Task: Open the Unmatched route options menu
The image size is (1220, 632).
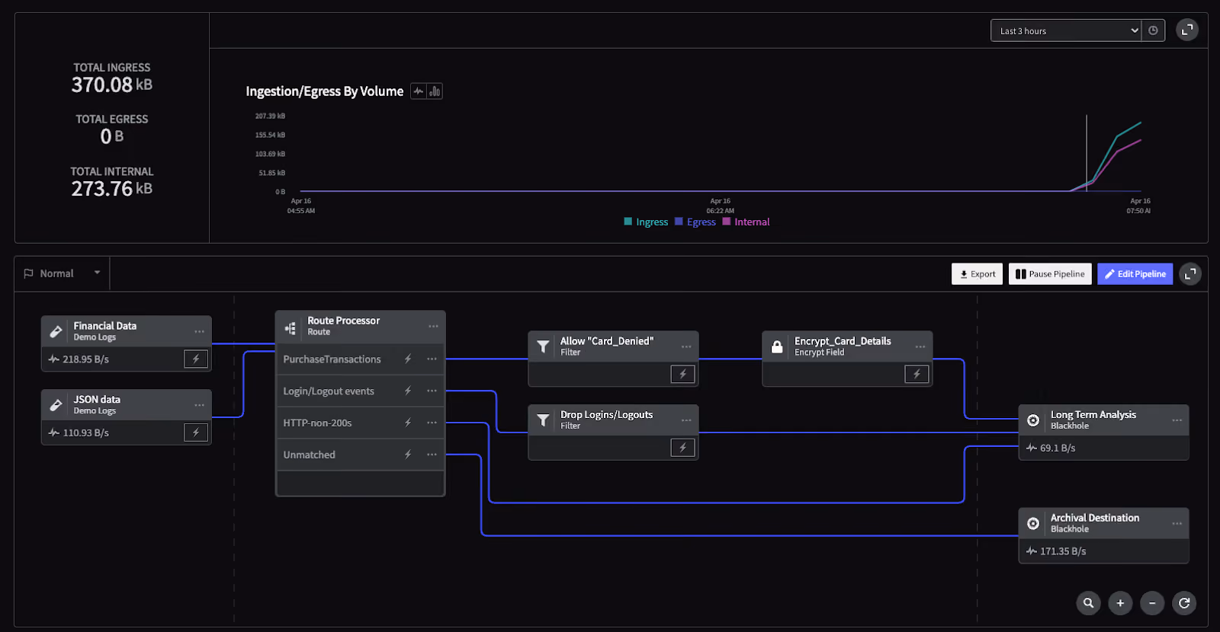Action: pyautogui.click(x=432, y=455)
